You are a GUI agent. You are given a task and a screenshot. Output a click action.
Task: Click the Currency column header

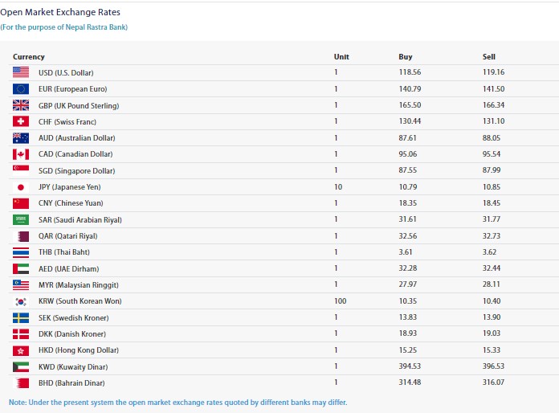click(x=29, y=57)
